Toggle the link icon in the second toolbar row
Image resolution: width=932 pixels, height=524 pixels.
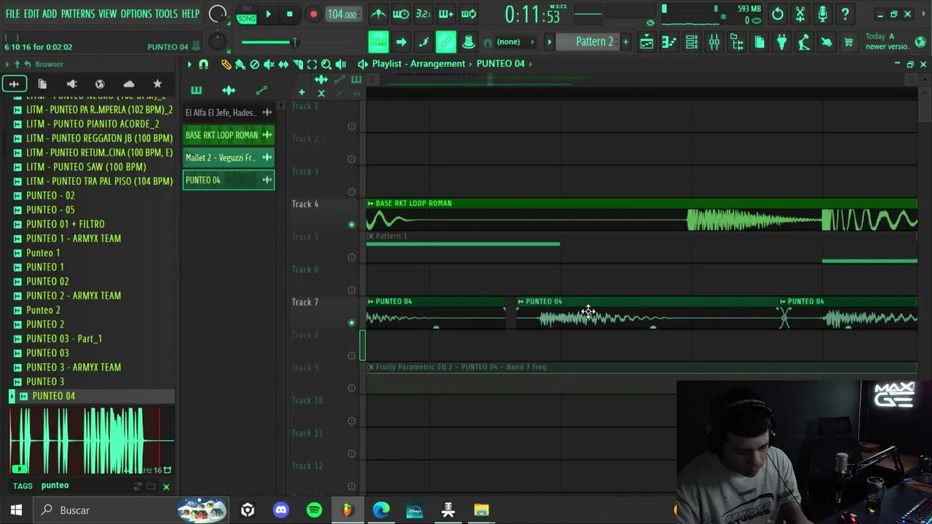point(446,42)
